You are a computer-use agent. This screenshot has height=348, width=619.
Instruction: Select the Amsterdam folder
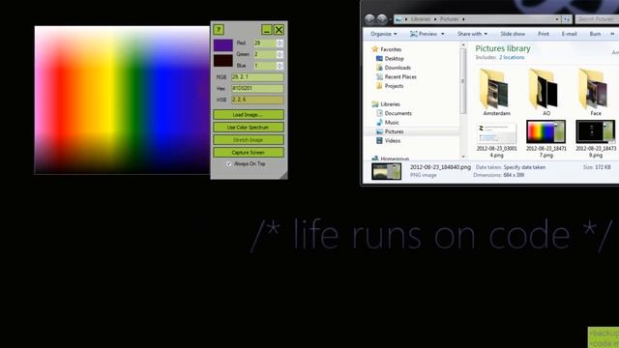(496, 93)
